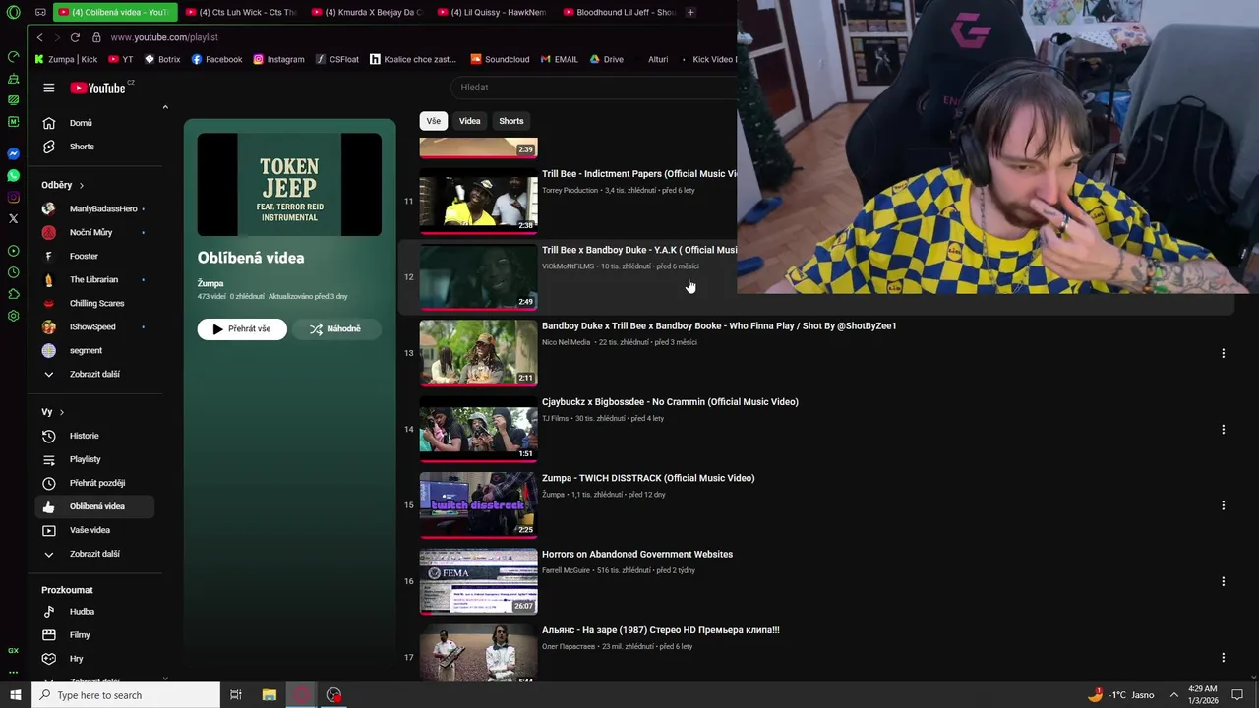
Task: Go to the YouTube logo homepage
Action: click(98, 88)
